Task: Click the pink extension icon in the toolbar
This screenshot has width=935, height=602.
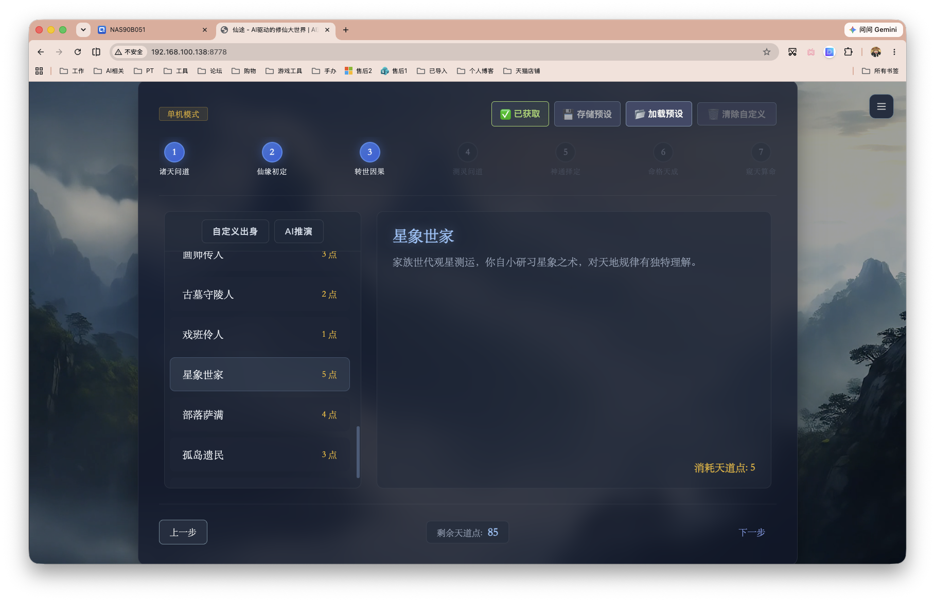Action: click(811, 52)
